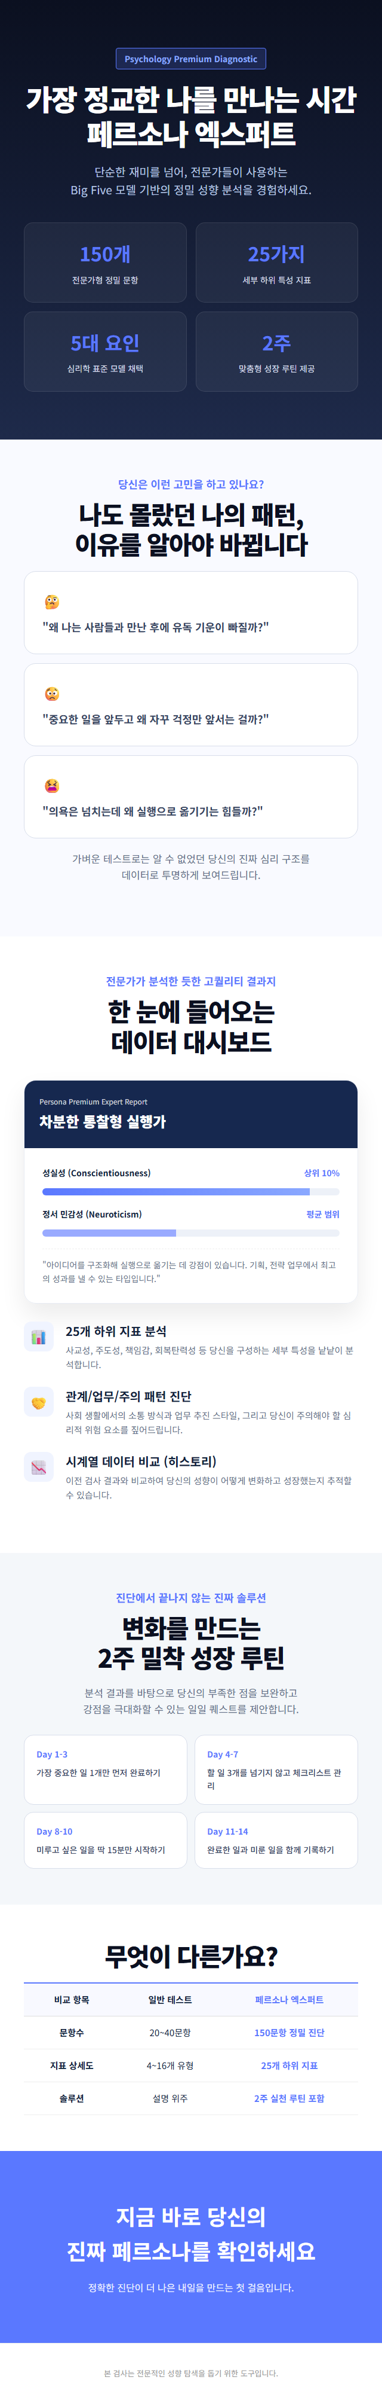Image resolution: width=382 pixels, height=2386 pixels.
Task: Click the handshake icon beside 관계/업무/주의 패턴 진단
Action: [39, 1402]
